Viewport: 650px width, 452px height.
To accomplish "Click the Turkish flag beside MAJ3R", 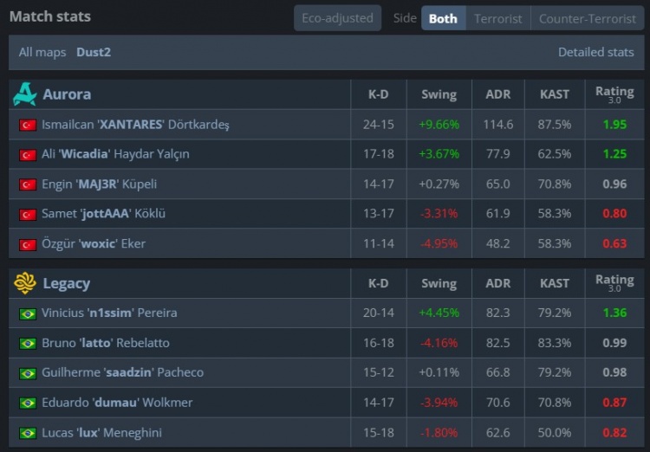I will [28, 184].
